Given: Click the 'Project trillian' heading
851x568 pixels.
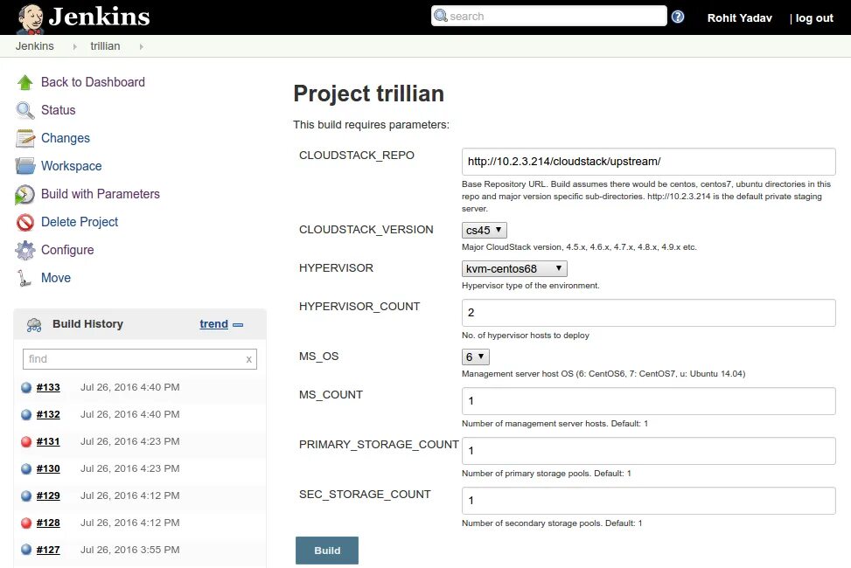Looking at the screenshot, I should point(368,94).
